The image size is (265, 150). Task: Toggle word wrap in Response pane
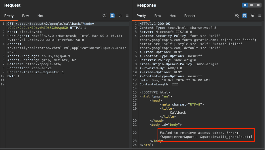click(x=245, y=16)
